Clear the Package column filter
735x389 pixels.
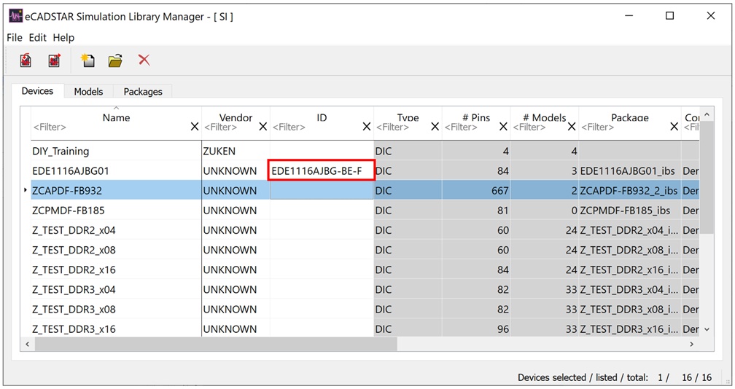(x=674, y=127)
